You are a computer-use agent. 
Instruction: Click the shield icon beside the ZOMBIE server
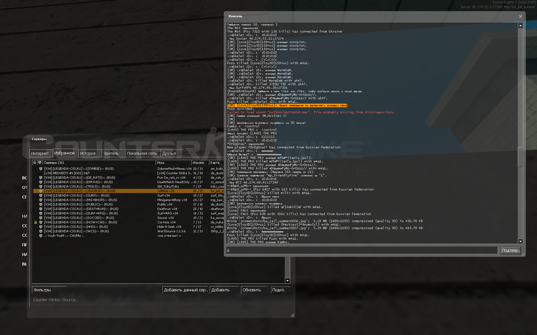41,169
